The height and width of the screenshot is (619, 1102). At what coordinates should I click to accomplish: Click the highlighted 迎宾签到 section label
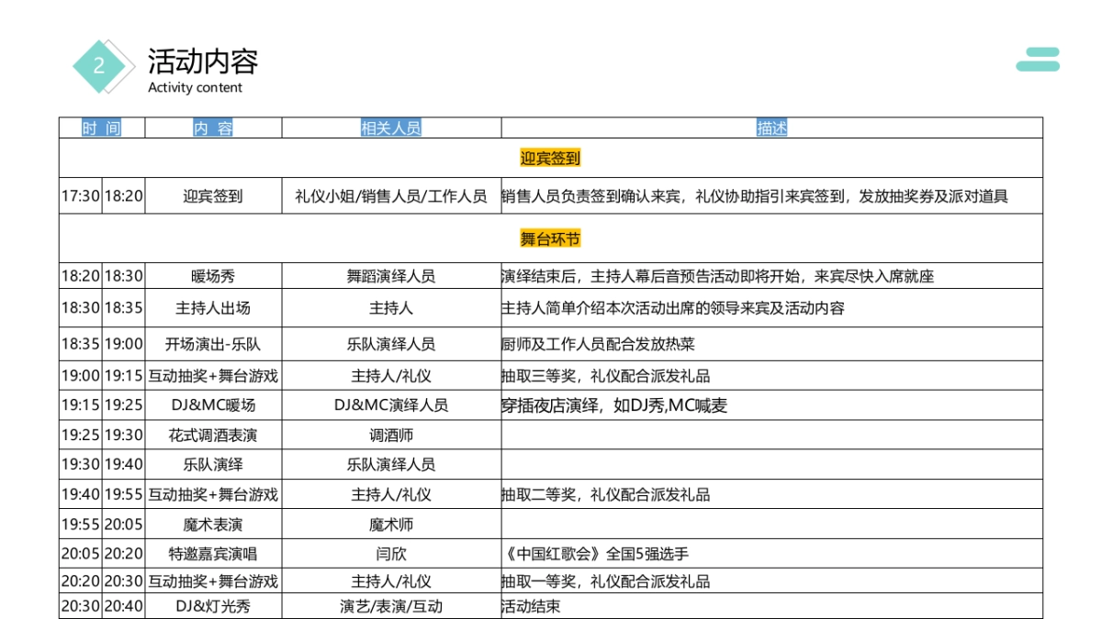(x=552, y=157)
